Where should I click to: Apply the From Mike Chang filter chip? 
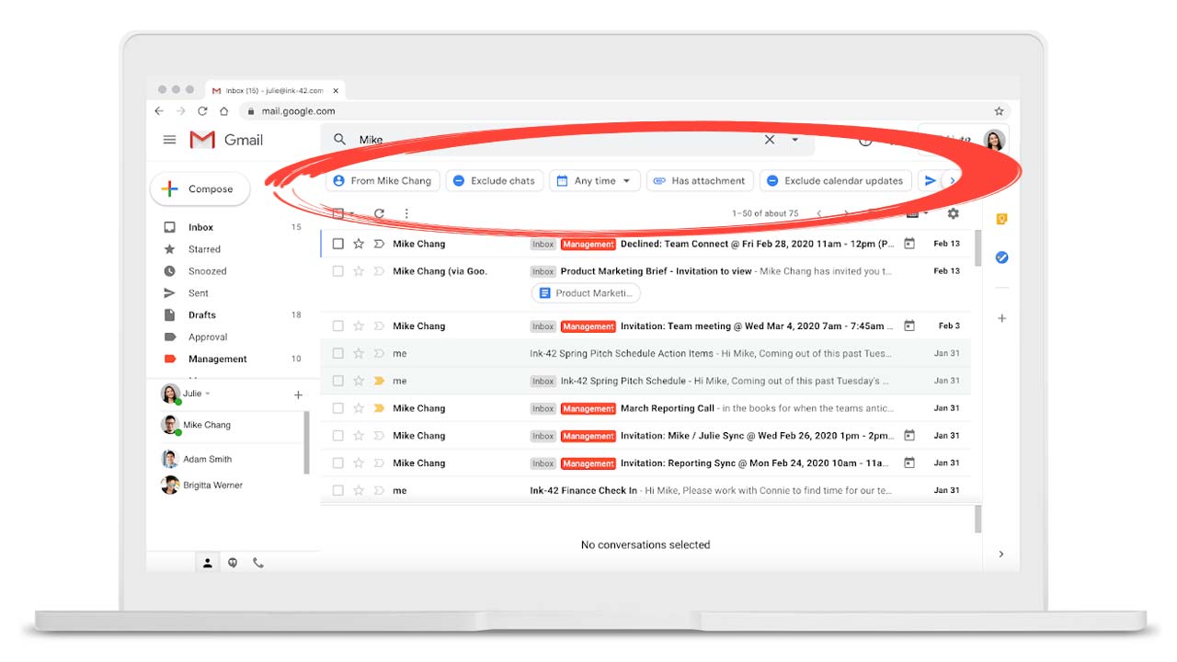(x=383, y=181)
